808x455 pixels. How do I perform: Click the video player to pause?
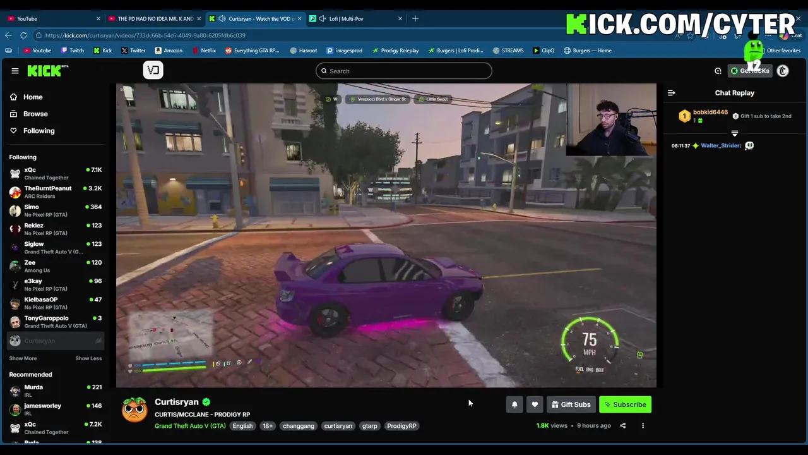click(386, 235)
